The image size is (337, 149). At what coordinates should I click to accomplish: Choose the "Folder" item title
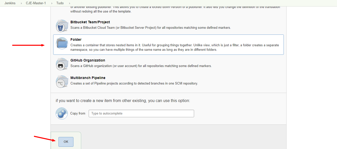[x=76, y=39]
